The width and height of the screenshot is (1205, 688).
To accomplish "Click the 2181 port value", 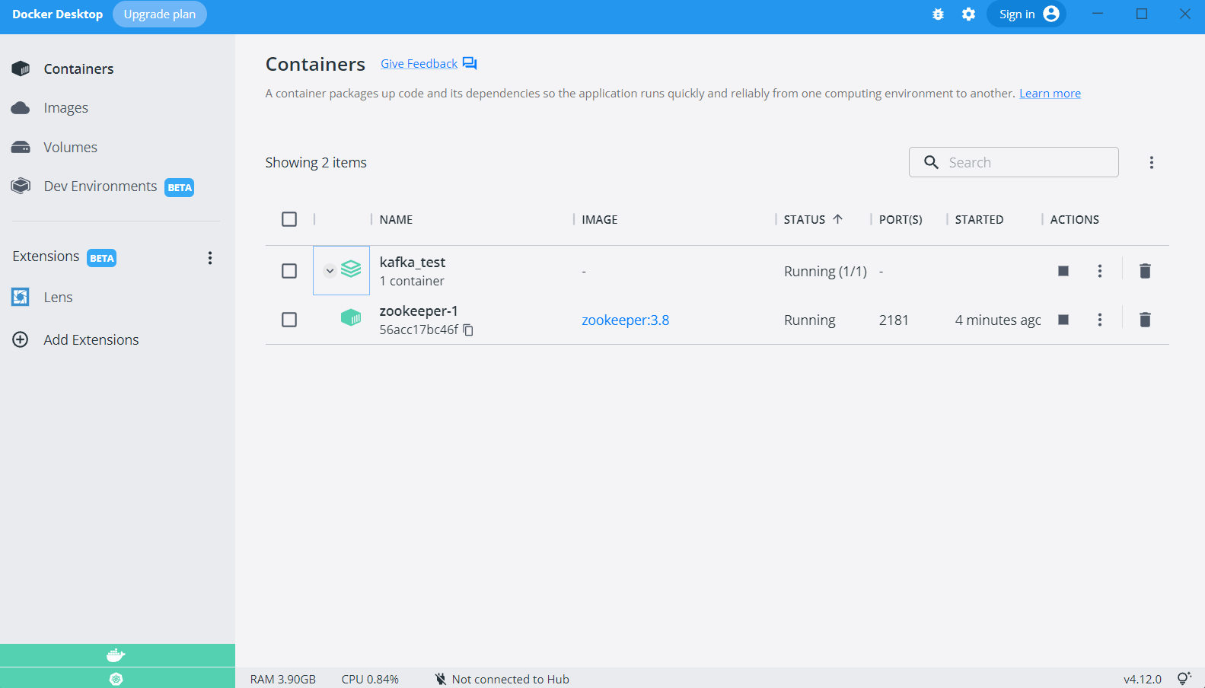I will (x=894, y=320).
